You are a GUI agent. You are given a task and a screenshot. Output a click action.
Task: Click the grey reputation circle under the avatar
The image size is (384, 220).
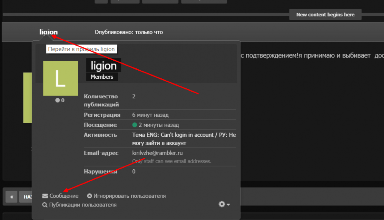point(58,101)
